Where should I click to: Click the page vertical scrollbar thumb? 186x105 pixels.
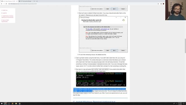185,46
